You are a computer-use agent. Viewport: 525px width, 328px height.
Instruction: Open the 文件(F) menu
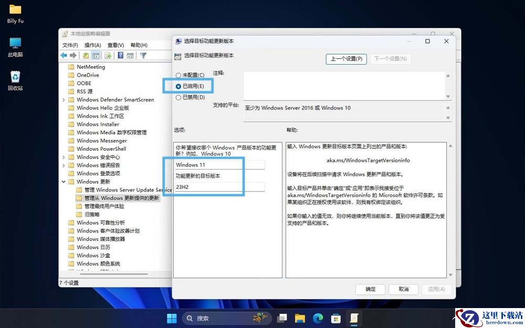70,45
